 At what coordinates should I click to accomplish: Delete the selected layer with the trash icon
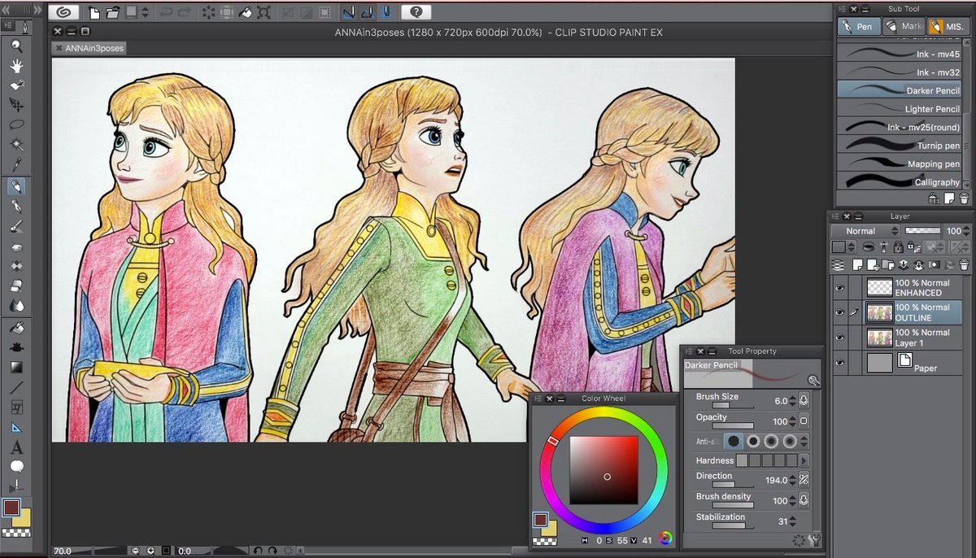click(964, 265)
